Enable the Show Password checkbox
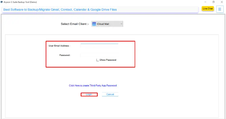Image resolution: width=226 pixels, height=119 pixels. [x=98, y=60]
